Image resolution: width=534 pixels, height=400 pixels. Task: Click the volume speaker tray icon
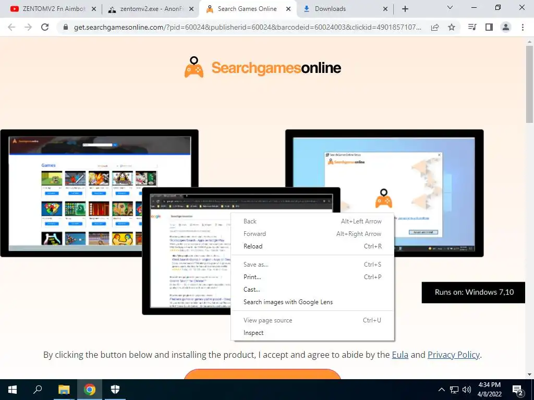pos(467,390)
